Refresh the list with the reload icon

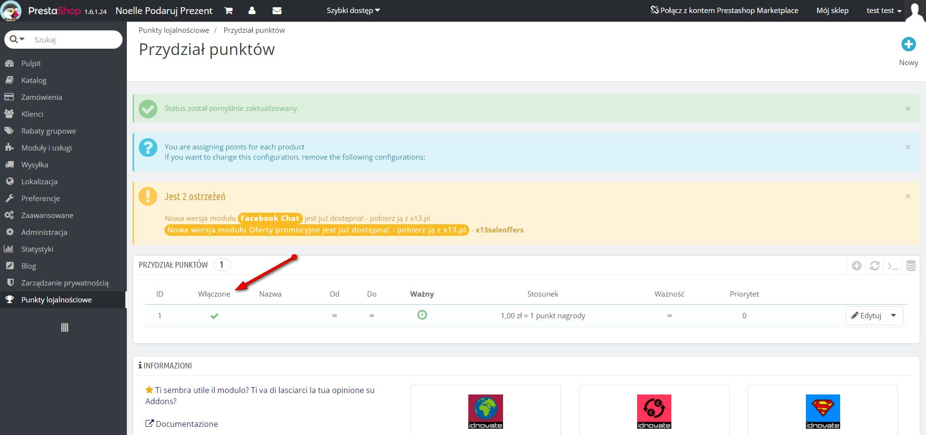tap(875, 266)
